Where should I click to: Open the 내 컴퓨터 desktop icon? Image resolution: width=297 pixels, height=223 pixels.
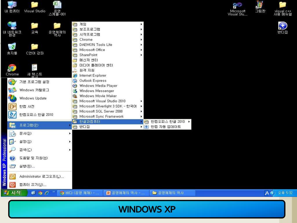point(12,7)
